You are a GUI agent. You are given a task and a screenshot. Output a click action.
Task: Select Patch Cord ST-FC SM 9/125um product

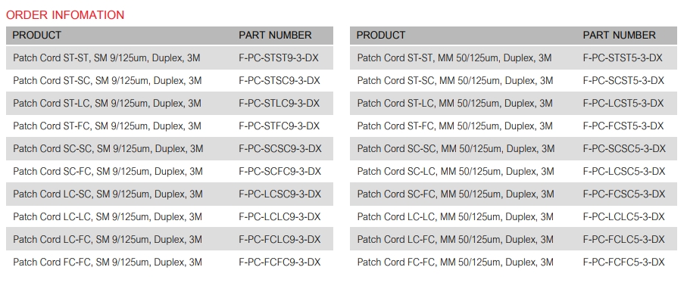pos(107,126)
